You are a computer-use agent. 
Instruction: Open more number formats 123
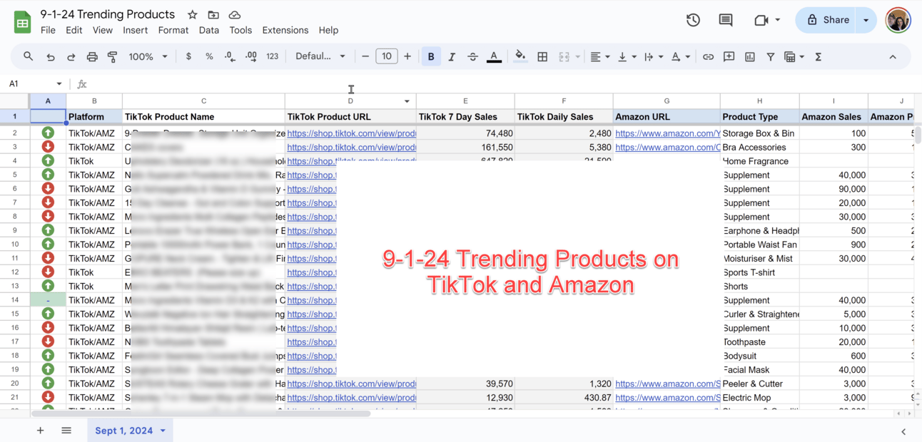click(x=272, y=56)
